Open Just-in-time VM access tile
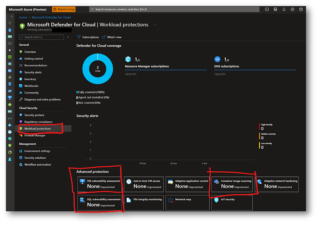This screenshot has height=225, width=318. pyautogui.click(x=144, y=184)
